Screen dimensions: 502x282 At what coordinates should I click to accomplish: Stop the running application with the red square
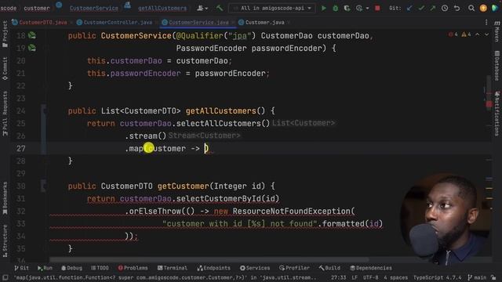(377, 8)
